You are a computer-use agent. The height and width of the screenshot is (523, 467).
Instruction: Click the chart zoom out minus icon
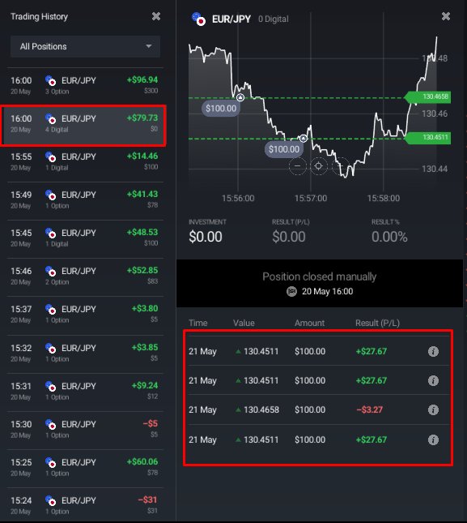tap(297, 165)
